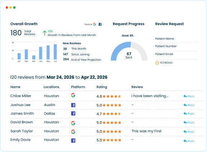This screenshot has height=152, width=207.
Task: Click the Jun bar in growth chart
Action: (55, 52)
